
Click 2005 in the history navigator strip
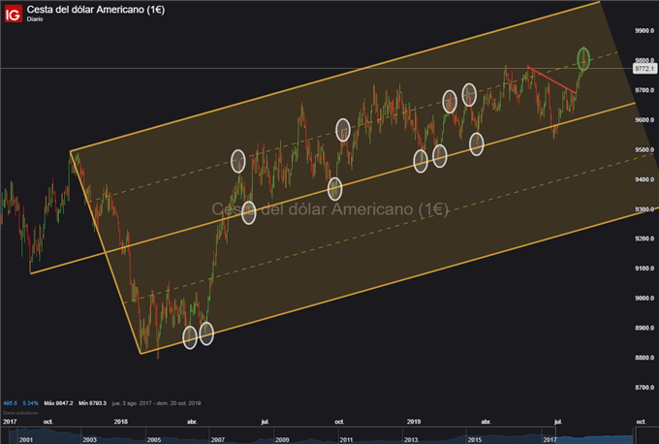pos(154,440)
